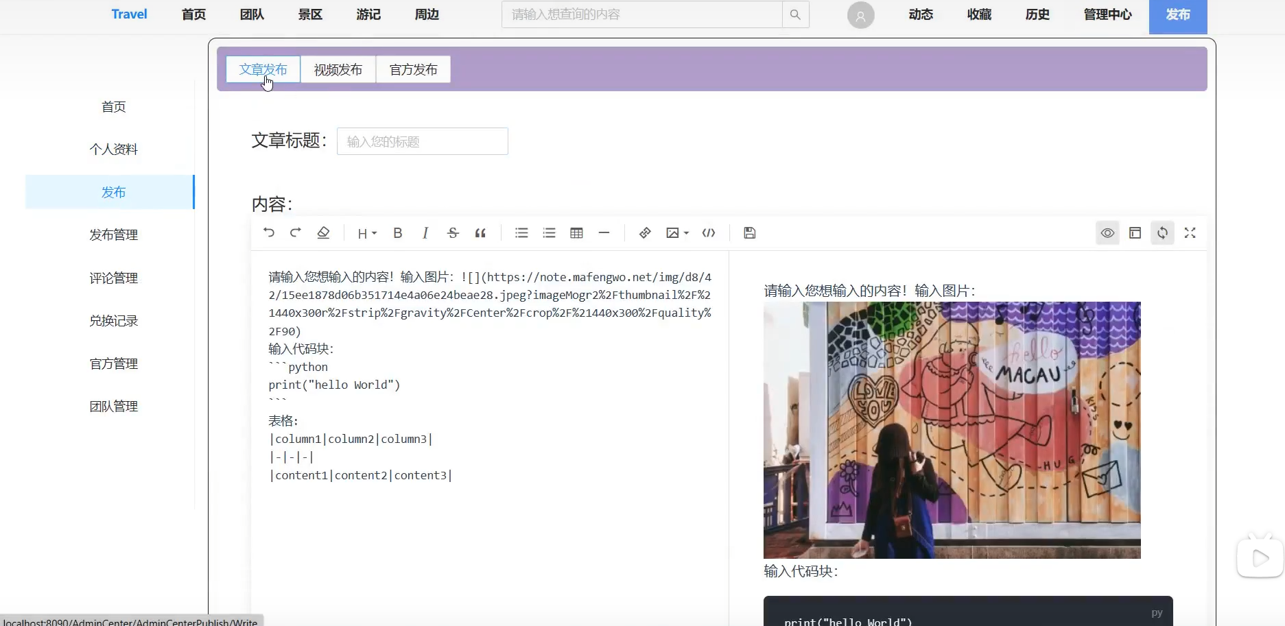Undo the last edit in the editor
The height and width of the screenshot is (626, 1285).
point(269,233)
